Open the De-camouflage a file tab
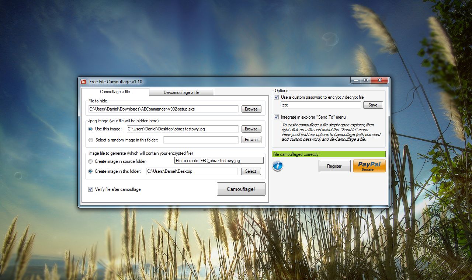472x280 pixels. (x=181, y=92)
